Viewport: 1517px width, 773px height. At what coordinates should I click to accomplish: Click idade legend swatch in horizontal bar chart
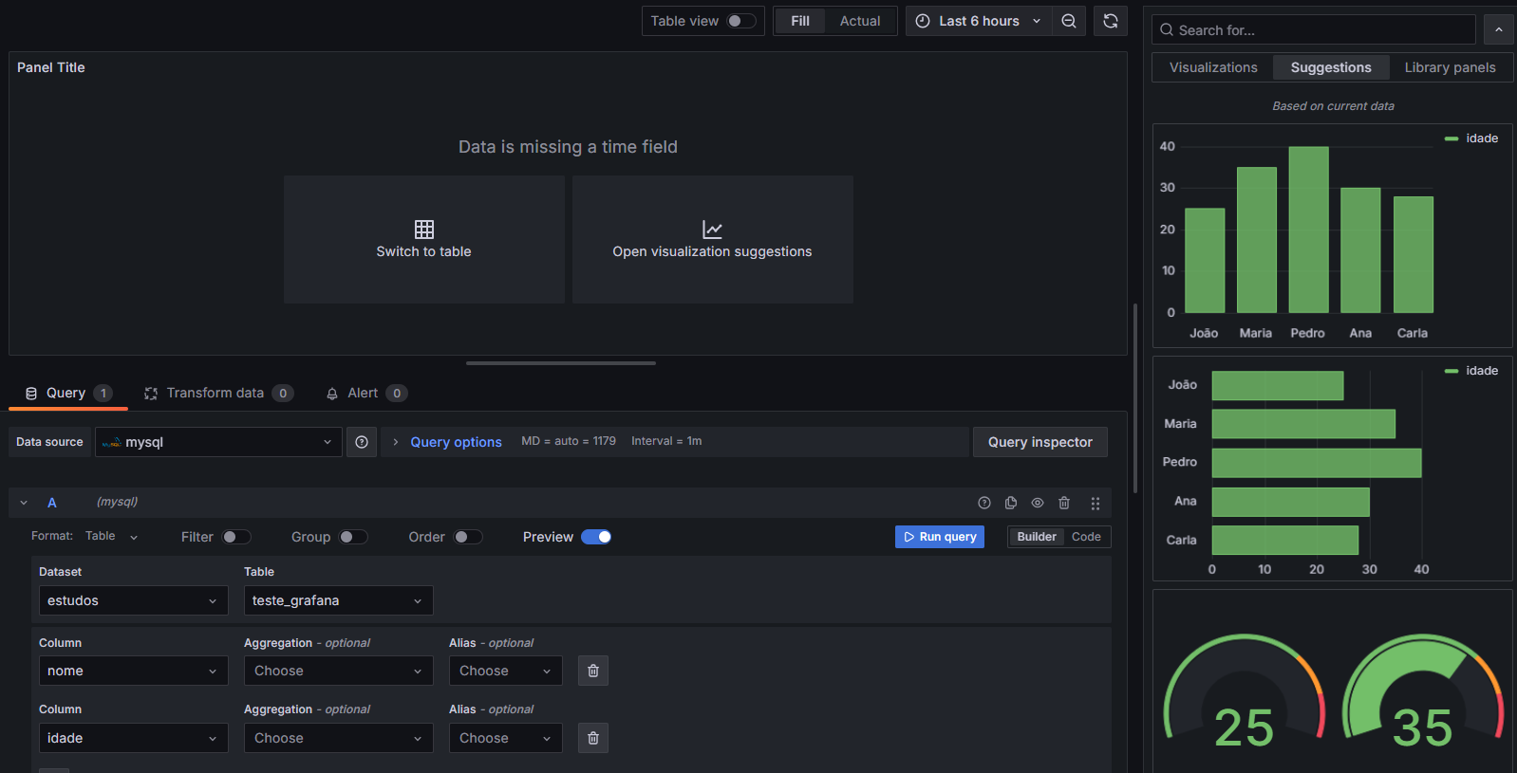coord(1451,371)
